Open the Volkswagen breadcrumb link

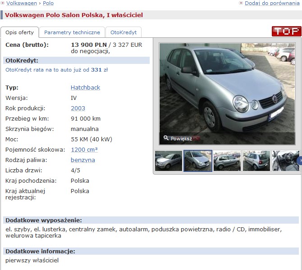[21, 3]
